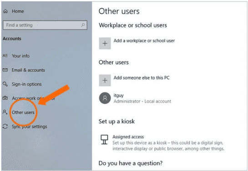Click Add someone else to this PC text
248x171 pixels.
coord(142,78)
